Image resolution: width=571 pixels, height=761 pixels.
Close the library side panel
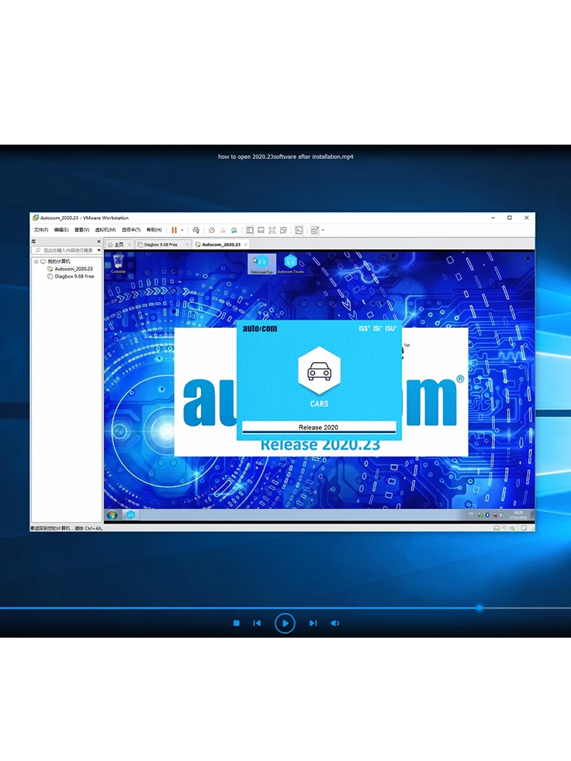coord(99,241)
